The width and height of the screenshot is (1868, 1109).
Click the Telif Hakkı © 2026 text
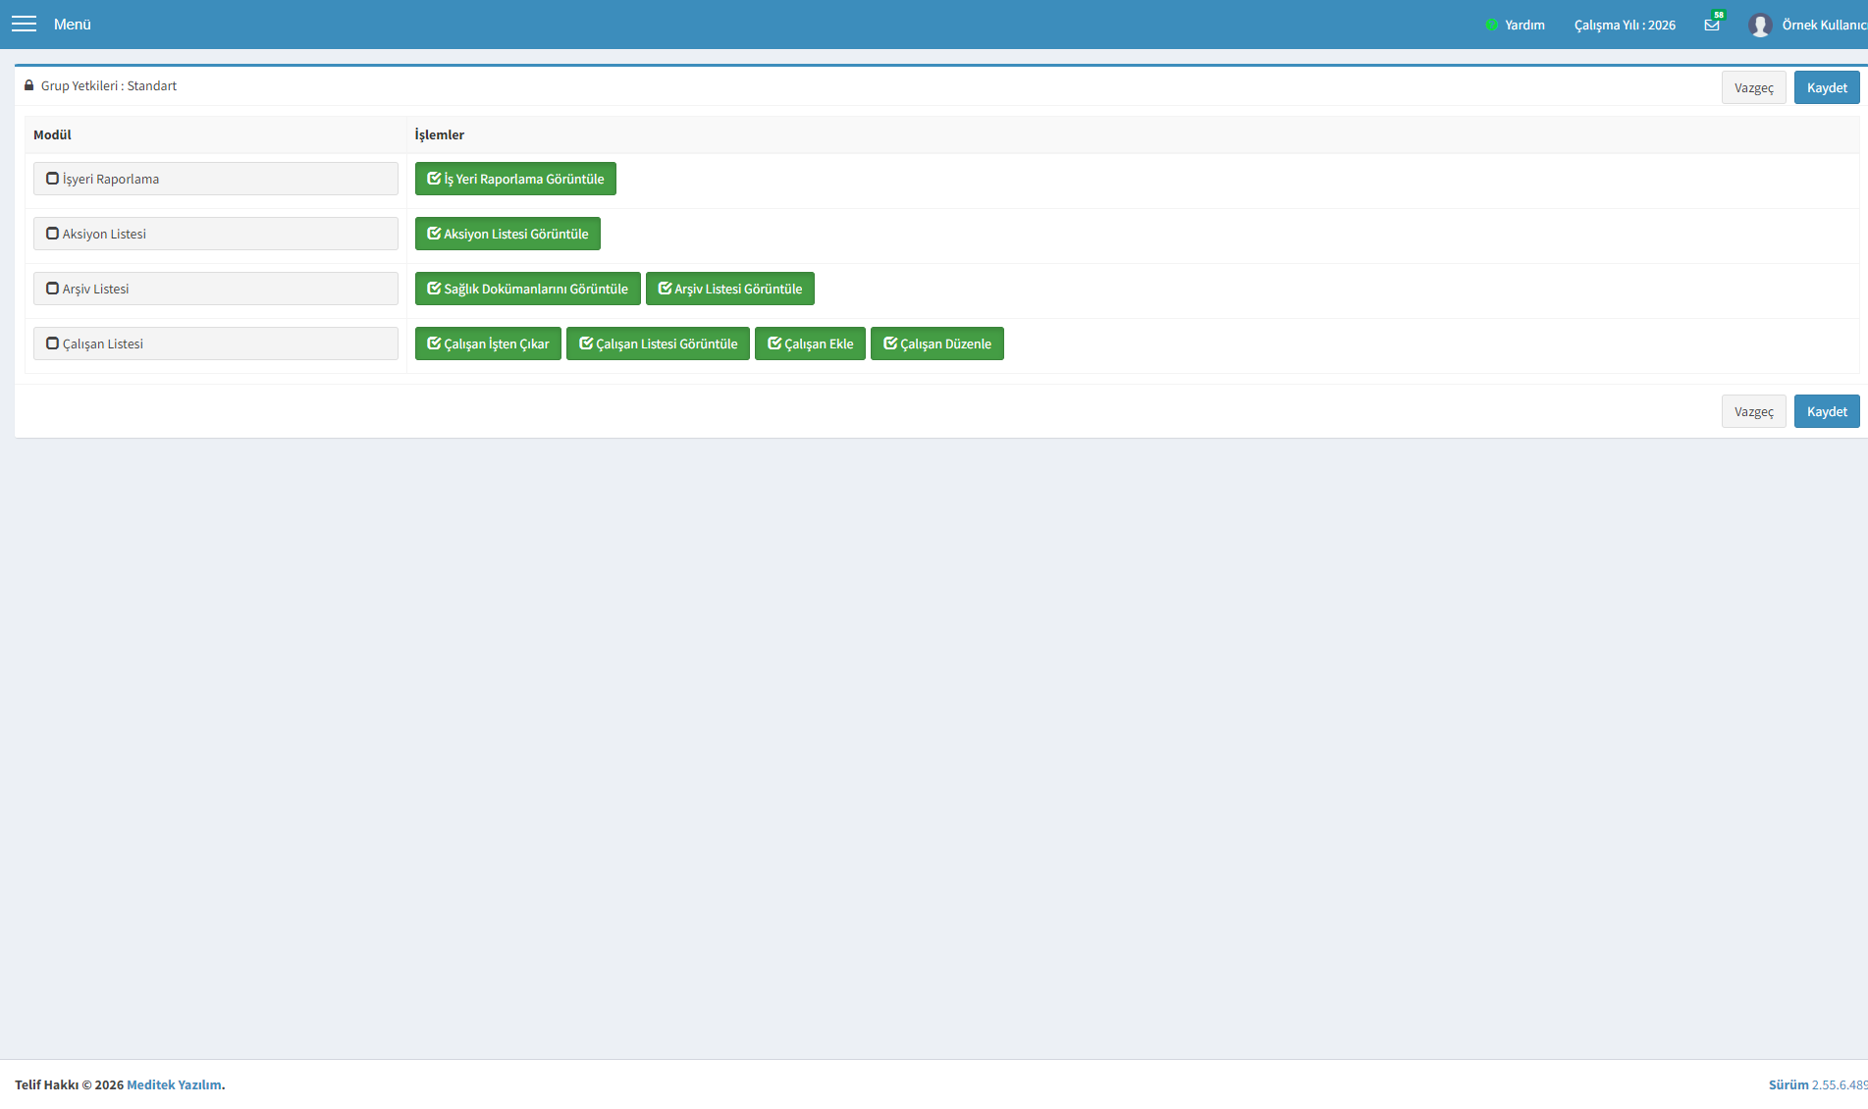(69, 1084)
